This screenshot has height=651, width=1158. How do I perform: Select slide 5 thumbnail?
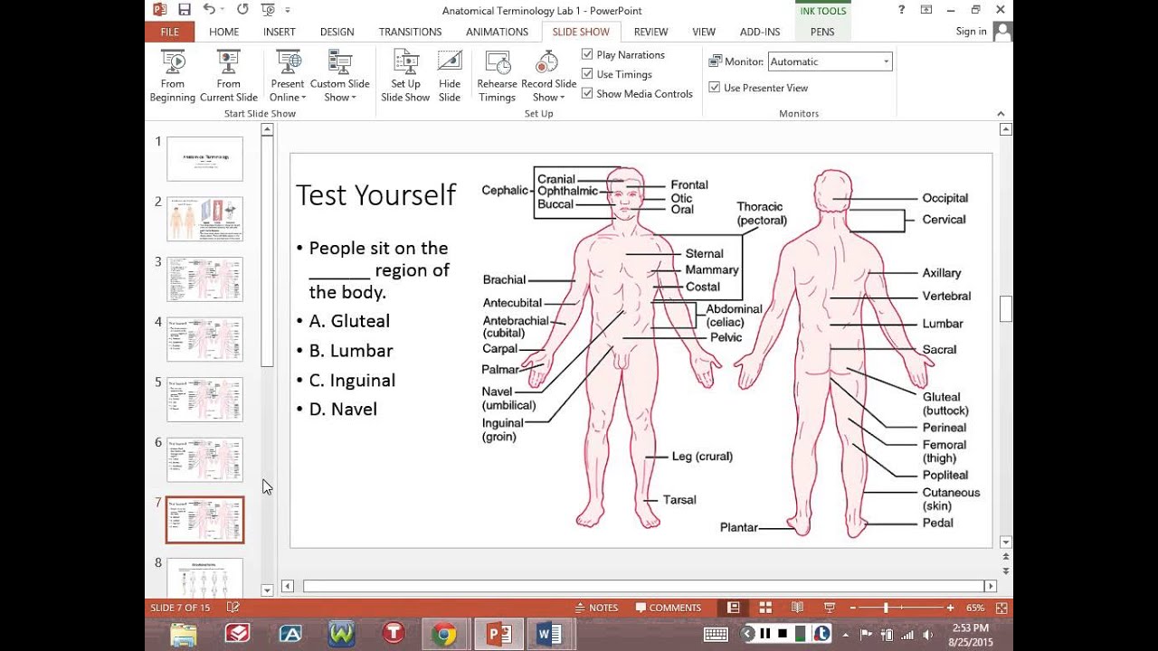[x=204, y=400]
